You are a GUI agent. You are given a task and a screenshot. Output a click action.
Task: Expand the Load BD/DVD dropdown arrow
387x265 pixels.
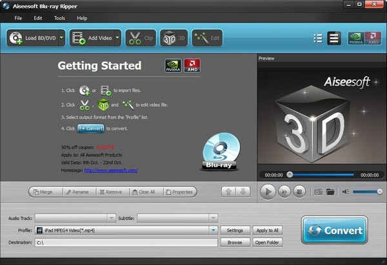[62, 38]
